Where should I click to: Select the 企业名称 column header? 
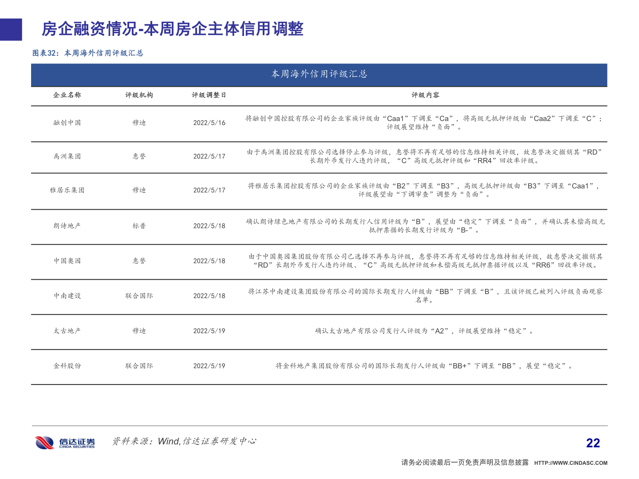[x=67, y=95]
